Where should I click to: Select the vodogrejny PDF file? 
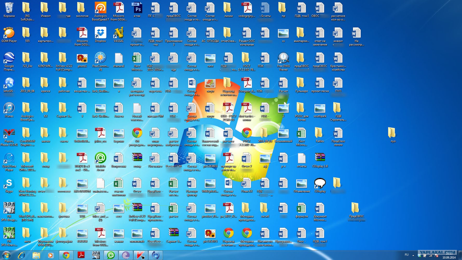coord(247,10)
